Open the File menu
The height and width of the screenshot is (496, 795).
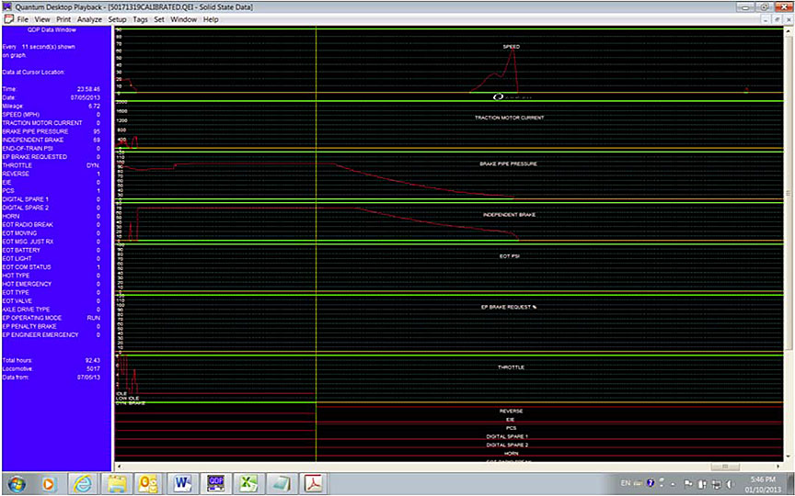22,18
